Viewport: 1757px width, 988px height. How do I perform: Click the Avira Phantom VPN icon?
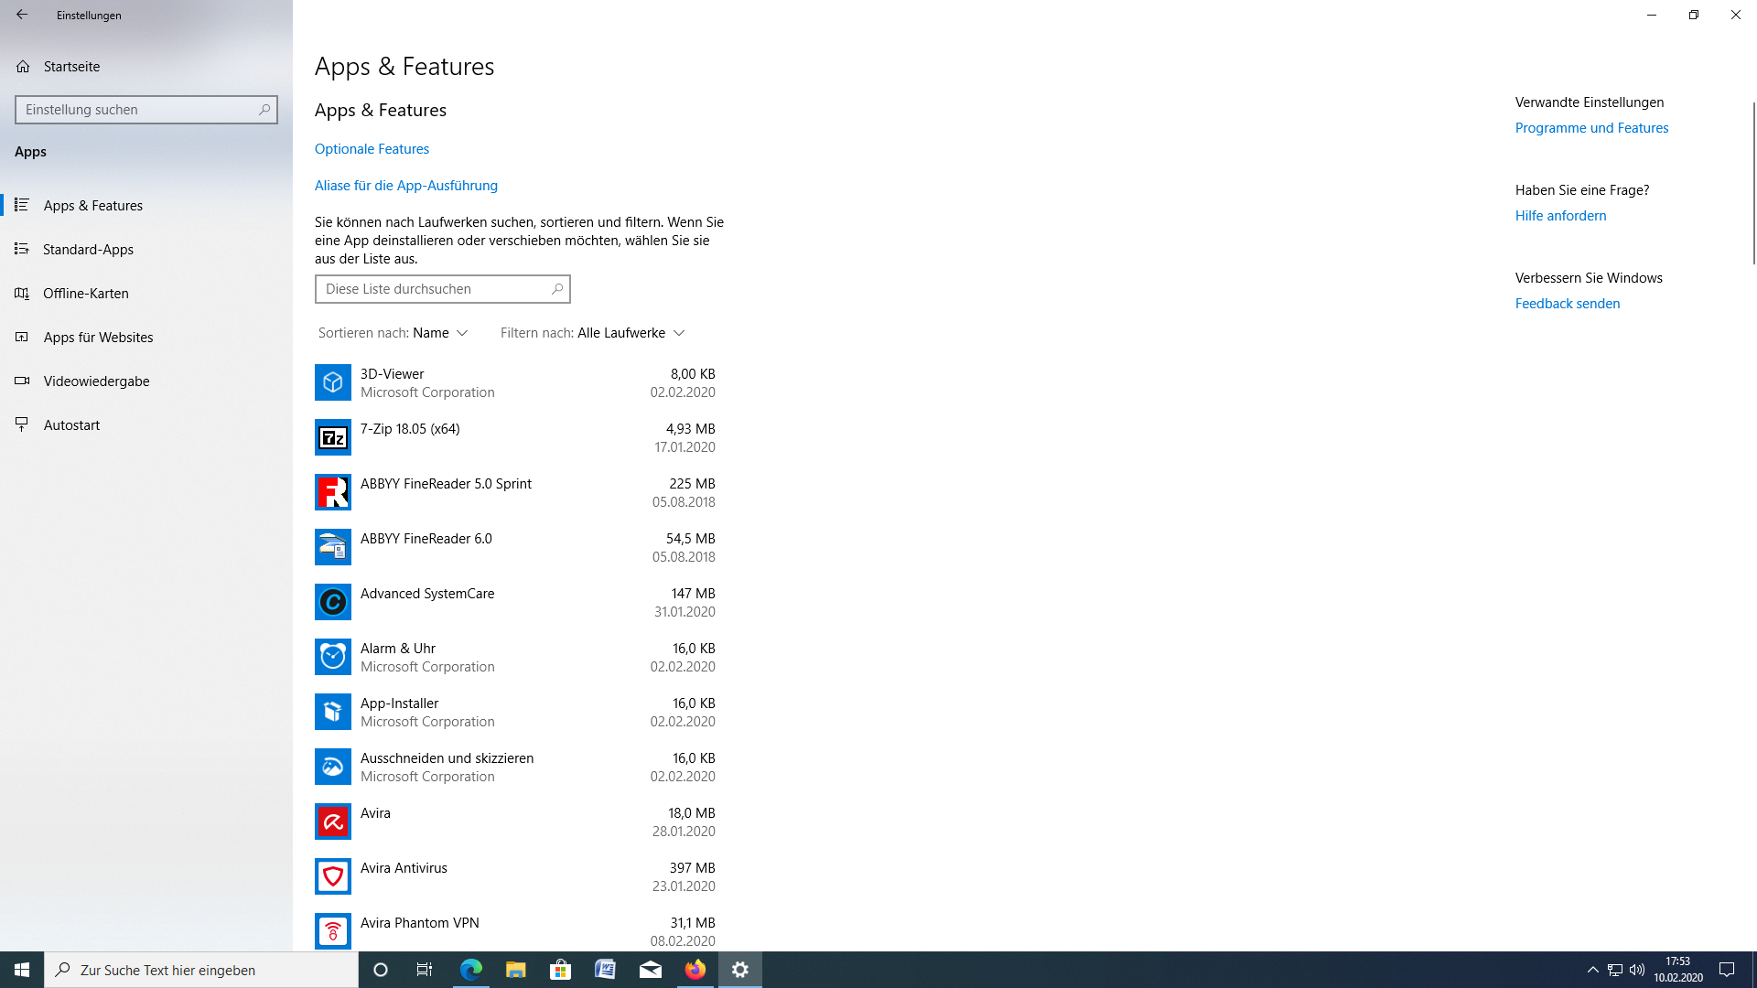tap(333, 931)
